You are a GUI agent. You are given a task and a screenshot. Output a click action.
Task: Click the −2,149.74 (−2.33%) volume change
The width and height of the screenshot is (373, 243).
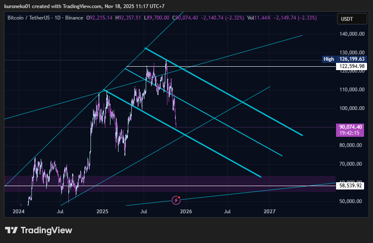point(295,18)
